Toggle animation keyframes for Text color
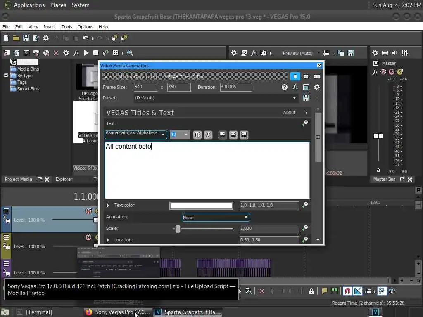423x317 pixels. 305,205
